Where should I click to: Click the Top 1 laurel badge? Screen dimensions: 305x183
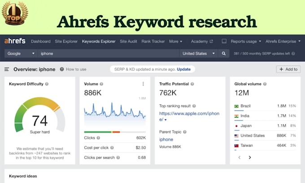click(x=15, y=13)
